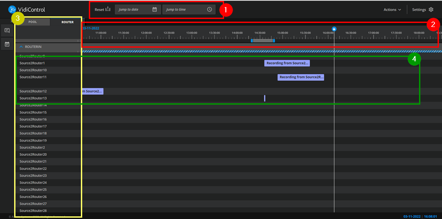The width and height of the screenshot is (442, 219).
Task: Select the recording block on Source2Router11 row
Action: (301, 77)
